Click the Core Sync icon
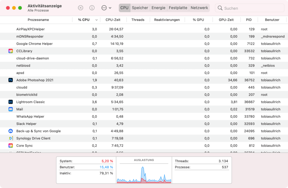The height and width of the screenshot is (188, 288). click(11, 146)
